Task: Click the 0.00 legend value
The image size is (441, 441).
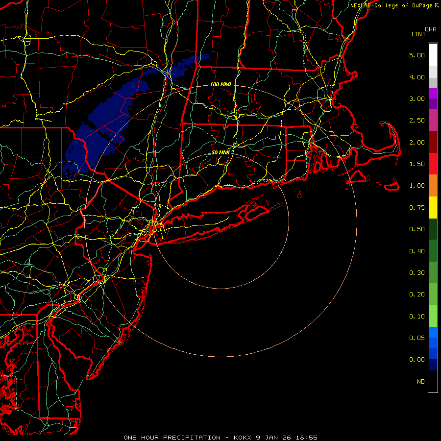Action: (417, 360)
